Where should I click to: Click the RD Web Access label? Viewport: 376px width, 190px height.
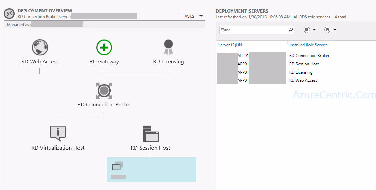point(40,62)
